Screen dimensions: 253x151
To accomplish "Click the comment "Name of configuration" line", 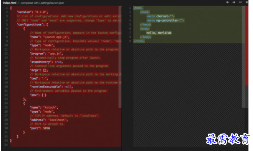I will [x=75, y=33].
